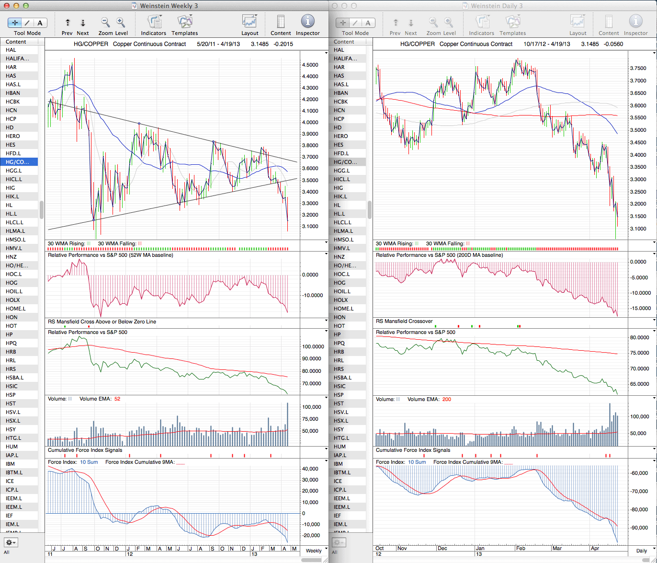Open the Layout menu in Weekly window

coord(249,22)
